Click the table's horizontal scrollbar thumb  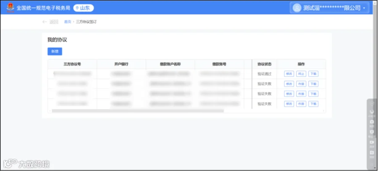138,111
